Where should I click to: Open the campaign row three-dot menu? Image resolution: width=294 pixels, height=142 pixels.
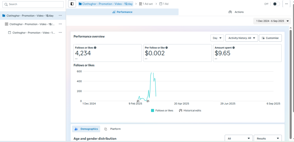pyautogui.click(x=60, y=15)
